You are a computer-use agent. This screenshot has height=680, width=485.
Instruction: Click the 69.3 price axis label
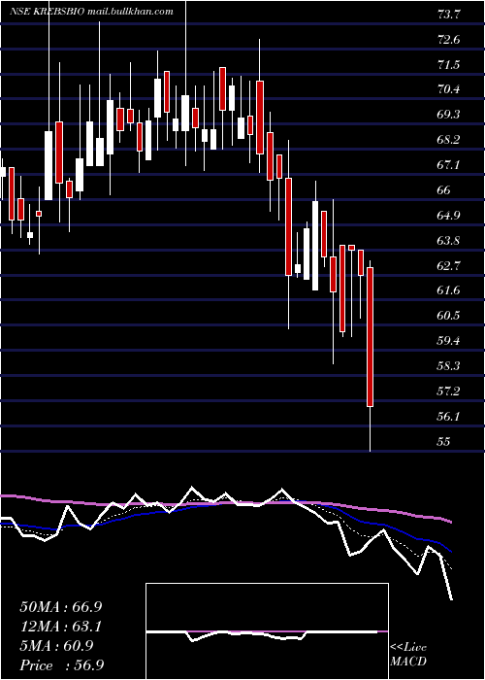(x=449, y=115)
